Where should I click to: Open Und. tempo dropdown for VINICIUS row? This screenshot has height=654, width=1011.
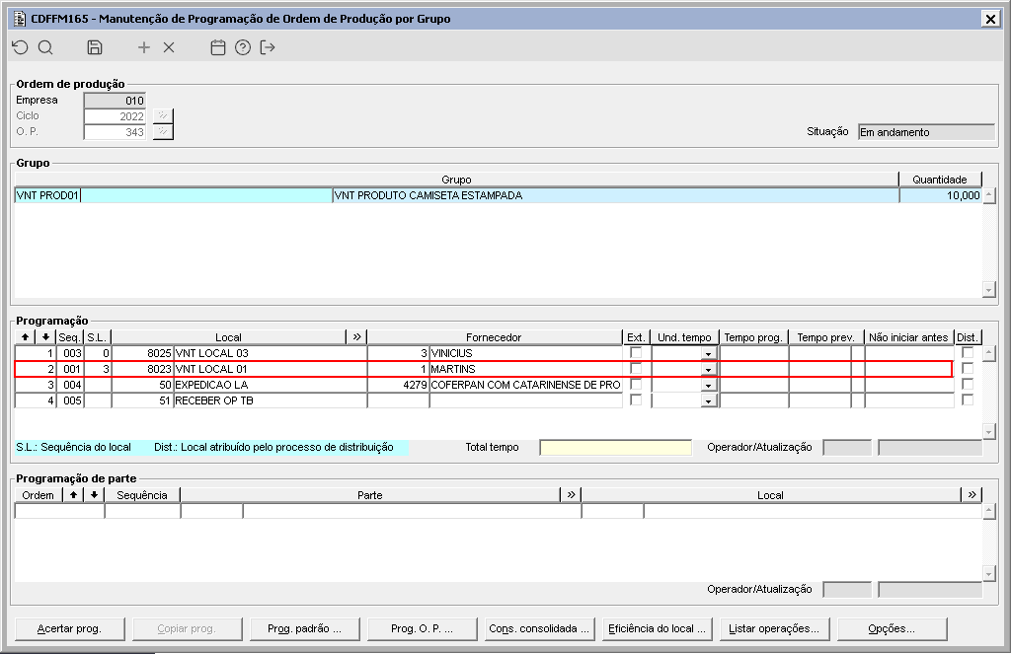pyautogui.click(x=709, y=354)
